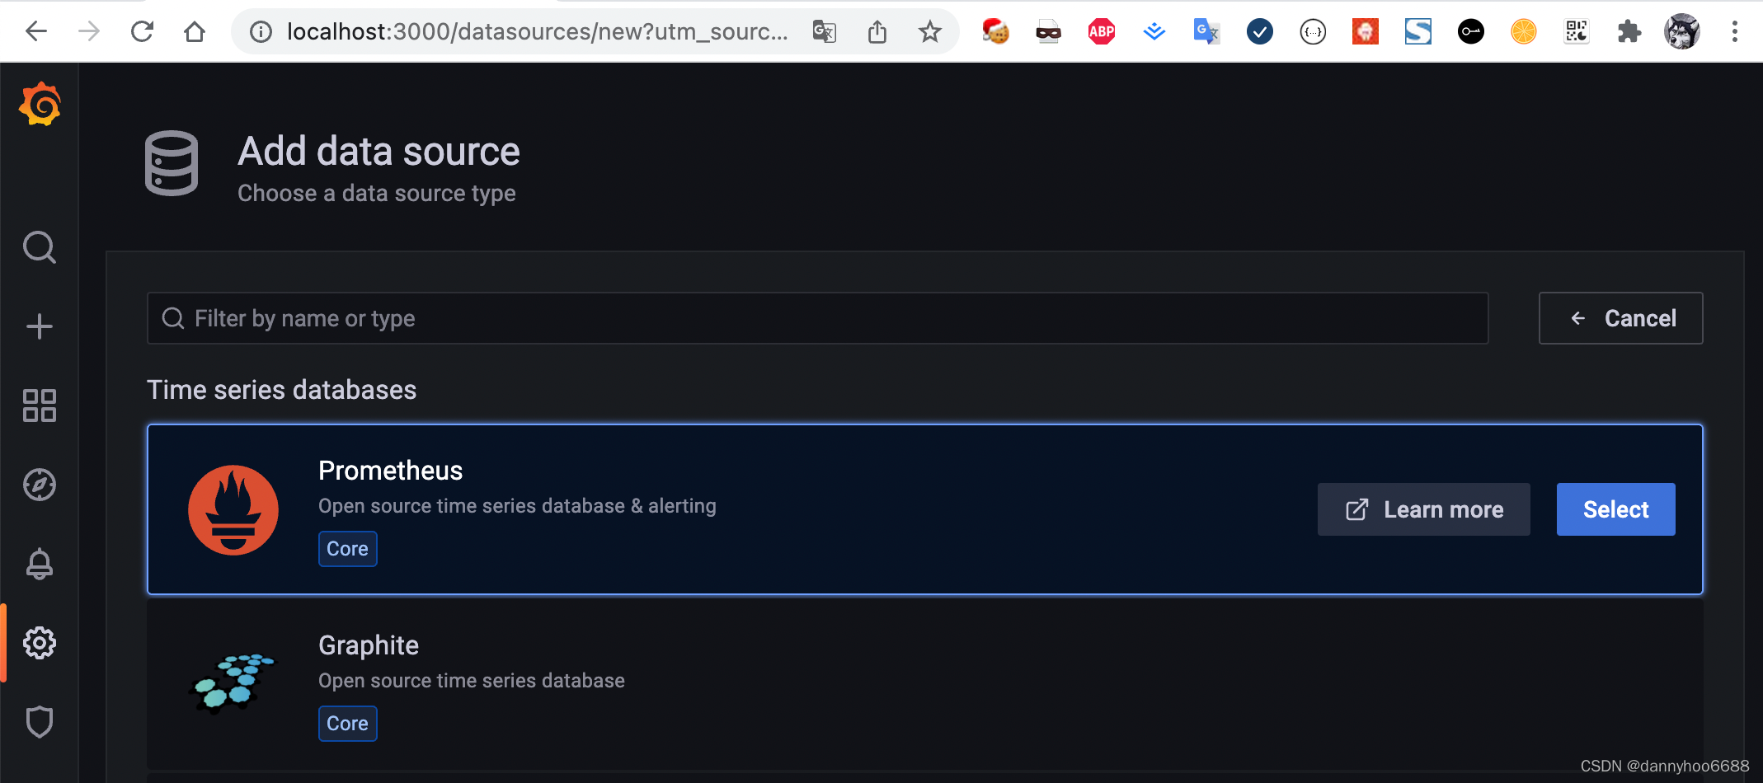Open the incognito-mask extension icon
Screen dimensions: 1763x783
pyautogui.click(x=1049, y=31)
